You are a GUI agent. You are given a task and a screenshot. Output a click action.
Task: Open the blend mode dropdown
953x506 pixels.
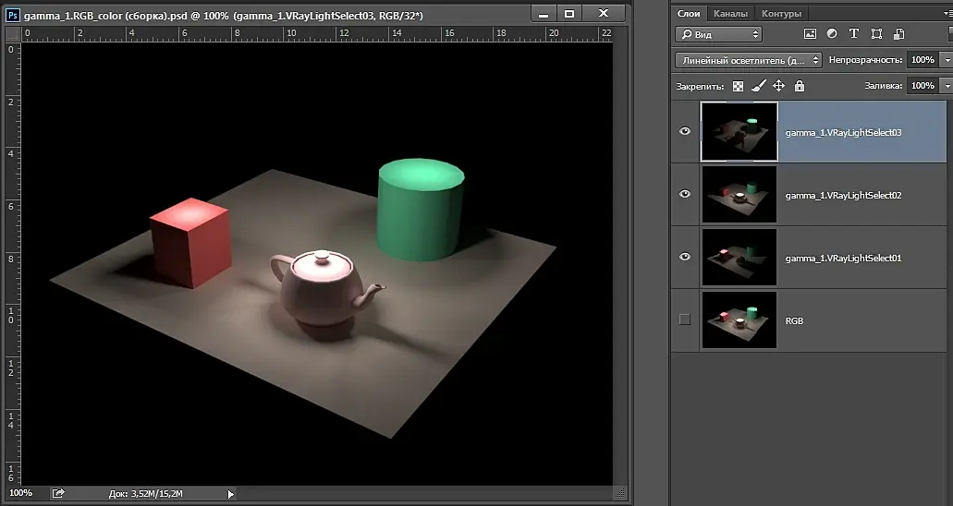[x=748, y=60]
